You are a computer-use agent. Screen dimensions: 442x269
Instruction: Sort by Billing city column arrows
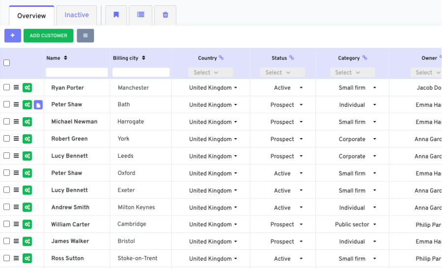(x=143, y=58)
